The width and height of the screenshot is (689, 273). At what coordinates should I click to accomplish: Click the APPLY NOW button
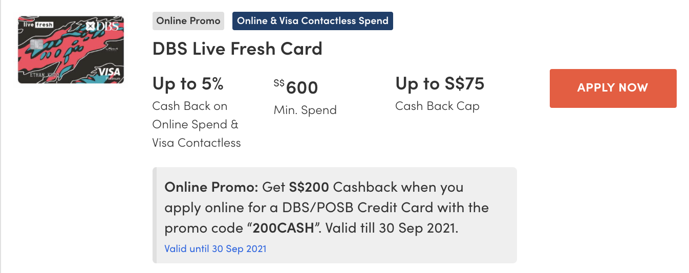pos(613,88)
